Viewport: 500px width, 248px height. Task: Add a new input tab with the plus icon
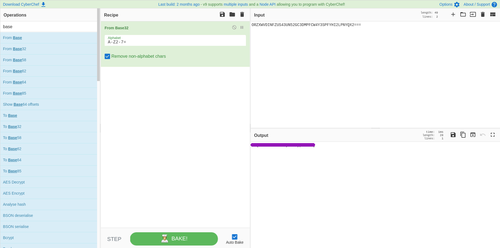pyautogui.click(x=453, y=14)
